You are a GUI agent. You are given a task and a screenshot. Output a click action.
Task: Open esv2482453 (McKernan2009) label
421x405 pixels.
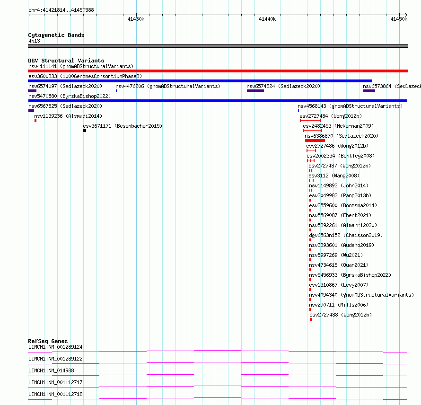(x=338, y=126)
